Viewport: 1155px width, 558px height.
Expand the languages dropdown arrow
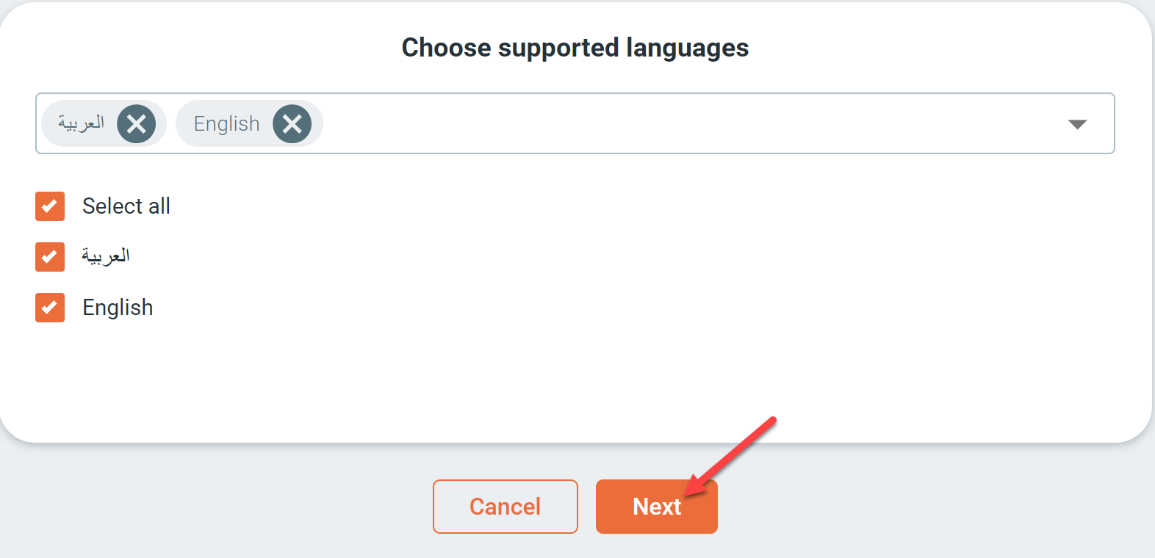[1077, 124]
